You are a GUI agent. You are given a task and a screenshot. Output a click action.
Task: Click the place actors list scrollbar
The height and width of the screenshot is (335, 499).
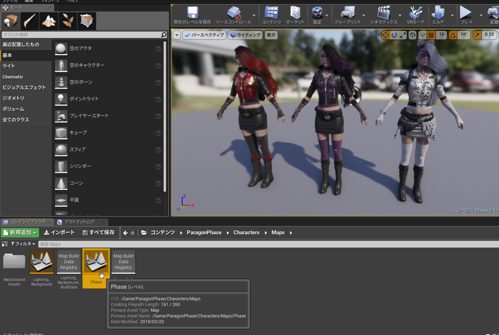165,116
